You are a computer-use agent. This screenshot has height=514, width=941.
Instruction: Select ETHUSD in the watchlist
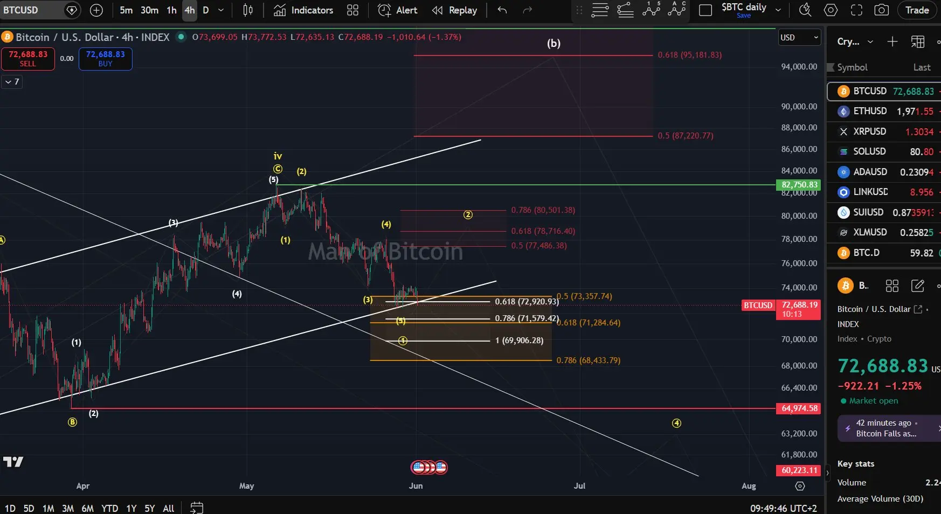point(884,111)
